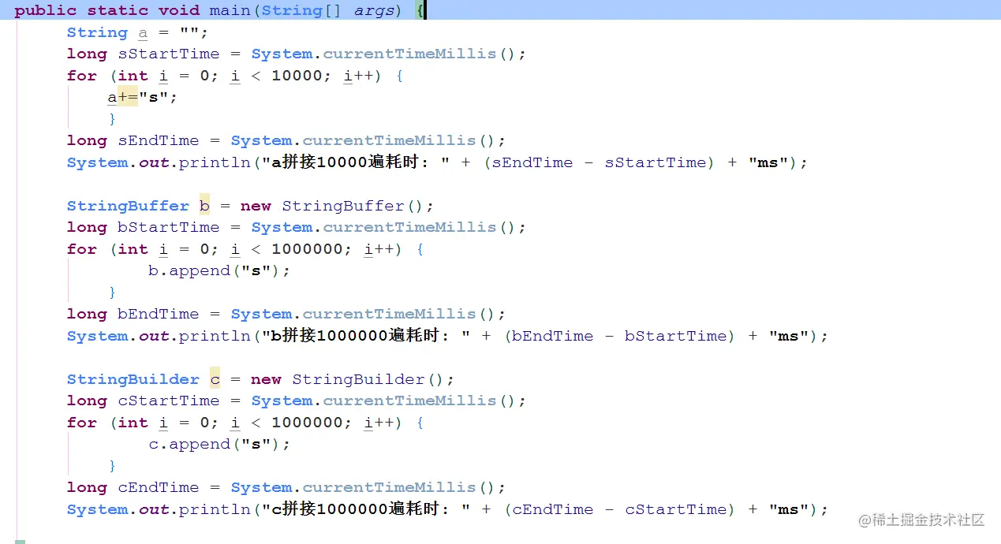This screenshot has height=544, width=1001.
Task: Click the "void" keyword
Action: pyautogui.click(x=178, y=10)
